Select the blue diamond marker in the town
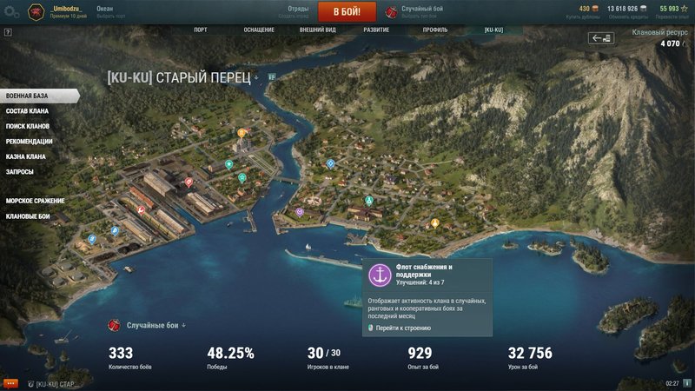This screenshot has height=391, width=695. (330, 164)
